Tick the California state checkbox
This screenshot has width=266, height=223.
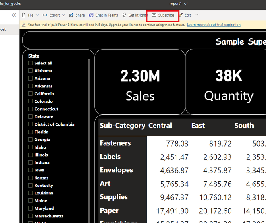30,94
